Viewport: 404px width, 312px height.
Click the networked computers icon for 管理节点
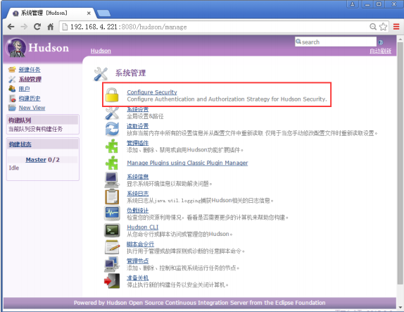click(112, 264)
